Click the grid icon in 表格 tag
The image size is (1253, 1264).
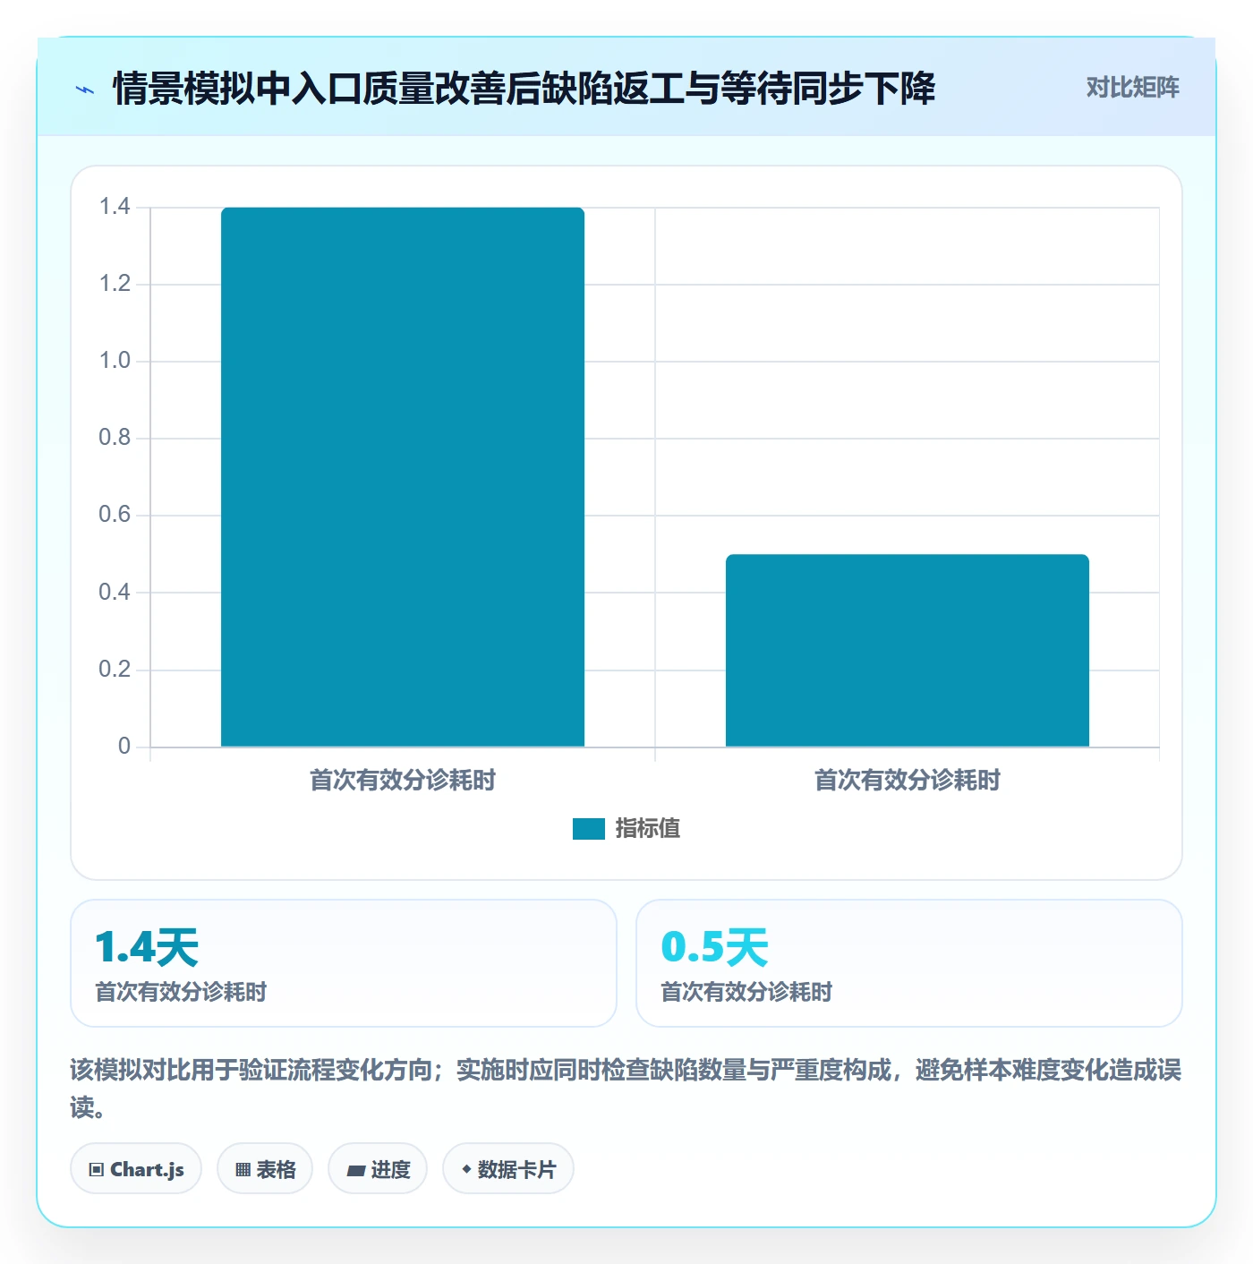243,1170
